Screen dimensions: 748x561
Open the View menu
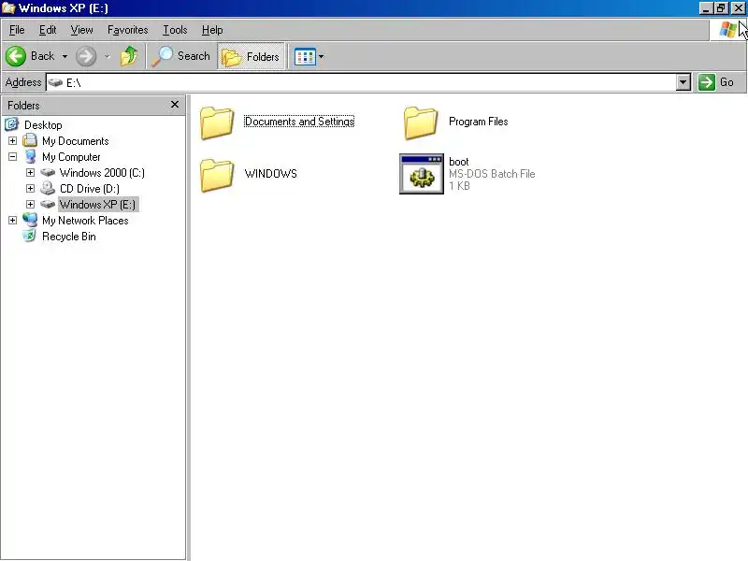pyautogui.click(x=81, y=30)
